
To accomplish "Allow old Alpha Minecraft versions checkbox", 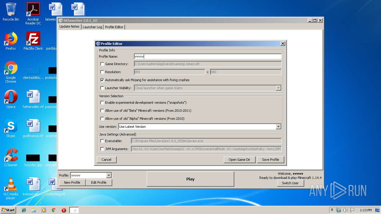I will click(x=102, y=119).
